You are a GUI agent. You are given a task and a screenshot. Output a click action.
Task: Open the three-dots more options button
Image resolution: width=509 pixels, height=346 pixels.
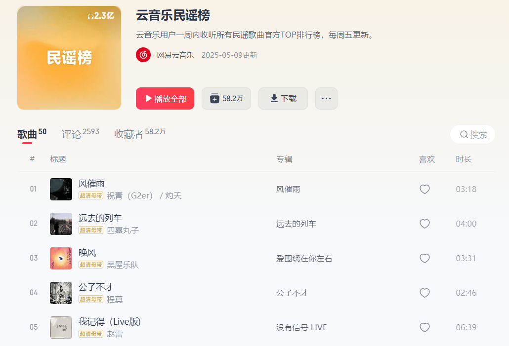tap(326, 98)
